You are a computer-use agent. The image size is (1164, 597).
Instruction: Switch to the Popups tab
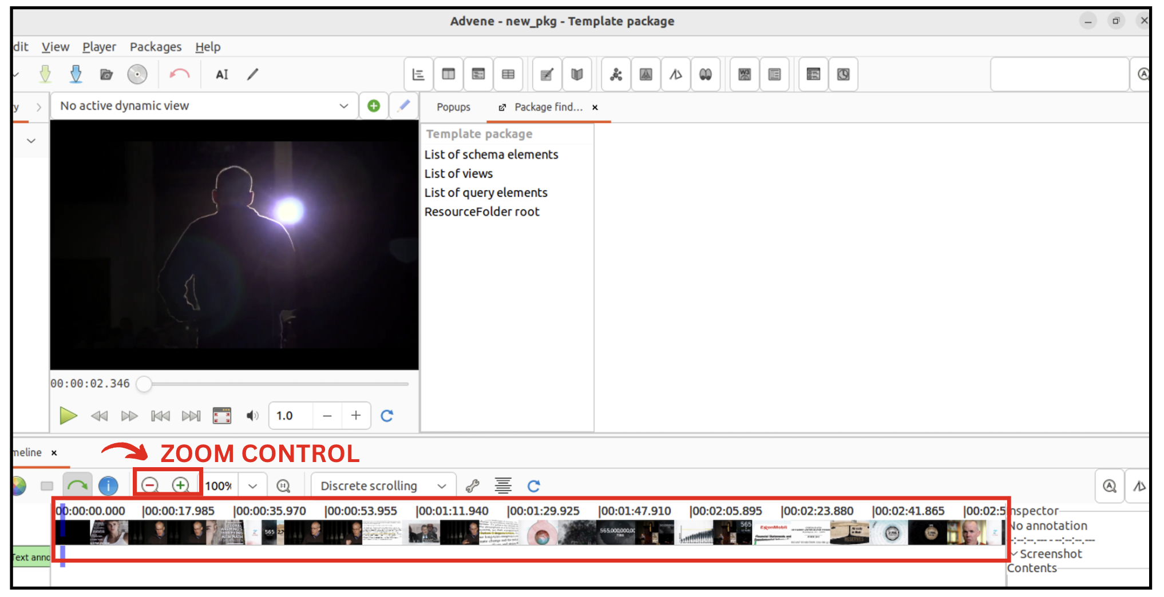click(x=453, y=107)
